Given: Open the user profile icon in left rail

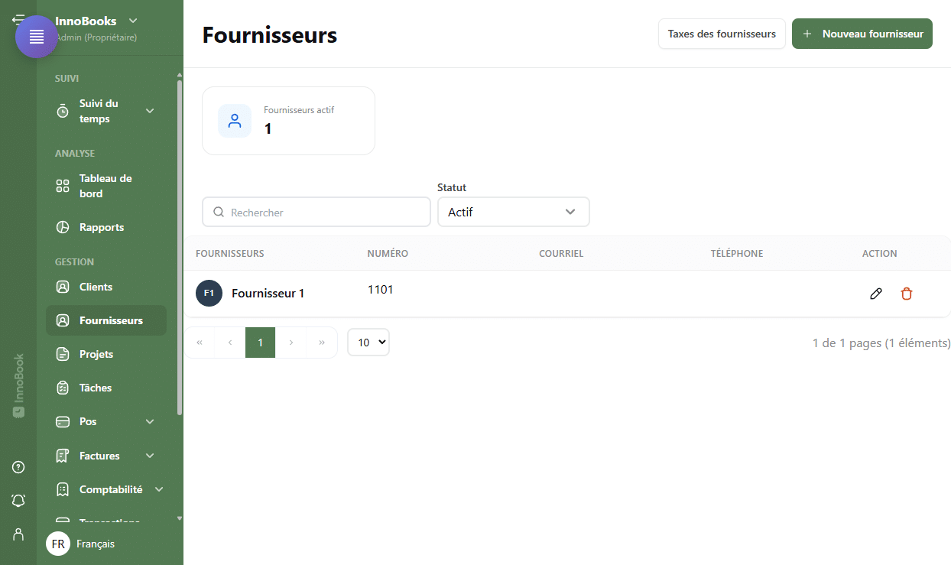Looking at the screenshot, I should (x=18, y=534).
